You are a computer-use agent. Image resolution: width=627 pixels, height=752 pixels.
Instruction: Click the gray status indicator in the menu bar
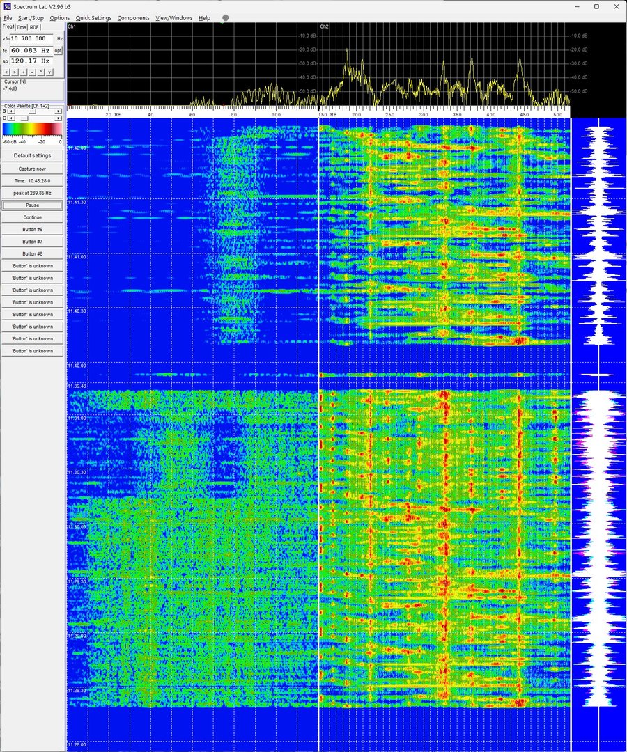click(225, 17)
